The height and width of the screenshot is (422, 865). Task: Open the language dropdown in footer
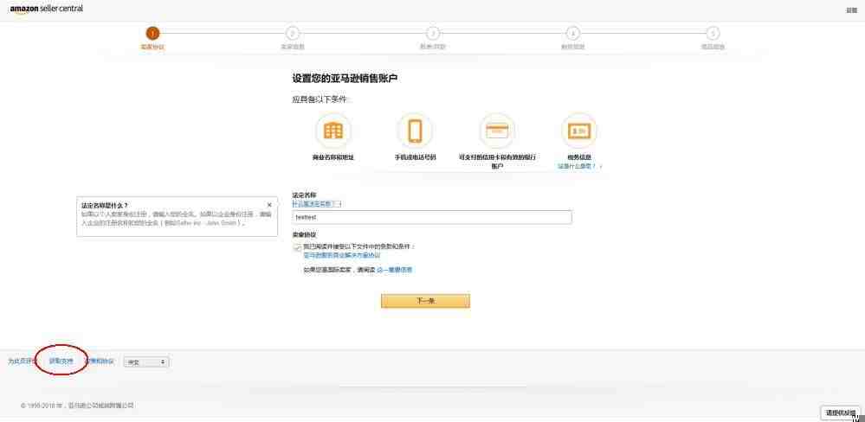coord(146,362)
